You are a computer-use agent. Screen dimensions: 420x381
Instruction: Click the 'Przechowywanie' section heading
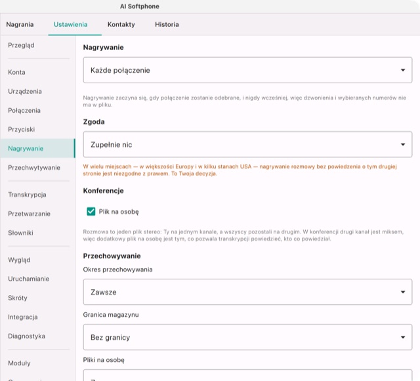[x=112, y=256]
